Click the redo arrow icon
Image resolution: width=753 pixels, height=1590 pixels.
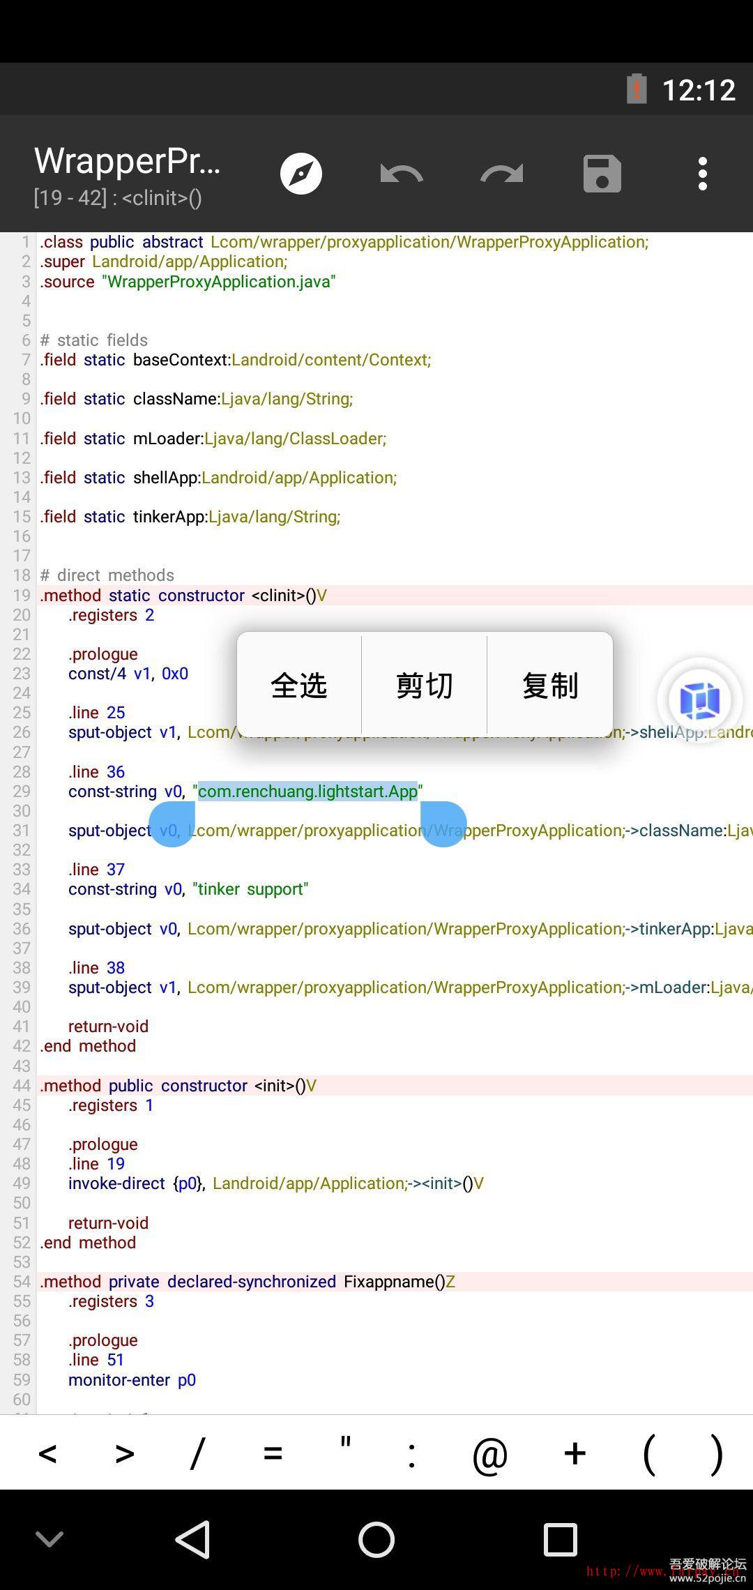pyautogui.click(x=501, y=174)
